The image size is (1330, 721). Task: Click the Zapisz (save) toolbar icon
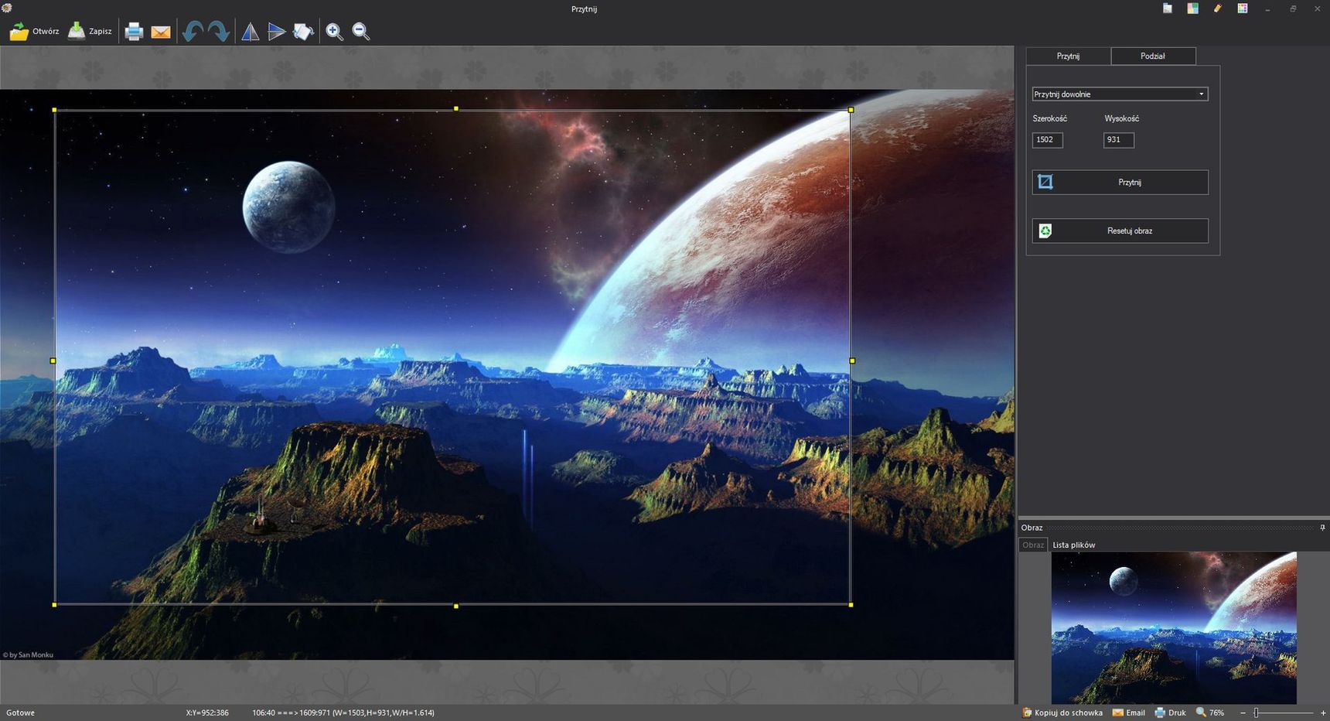coord(77,31)
